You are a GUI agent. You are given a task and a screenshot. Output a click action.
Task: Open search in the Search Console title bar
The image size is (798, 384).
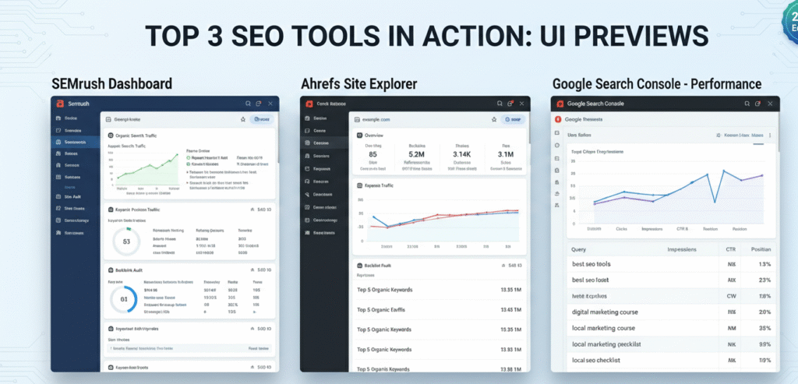pos(747,104)
